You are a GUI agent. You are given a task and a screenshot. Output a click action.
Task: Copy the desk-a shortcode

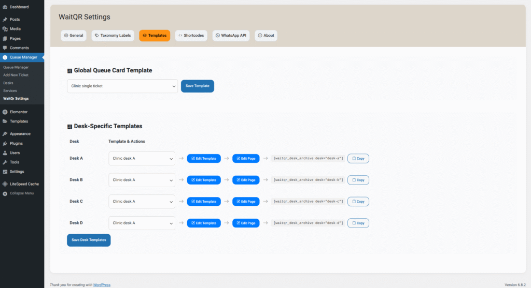point(358,158)
